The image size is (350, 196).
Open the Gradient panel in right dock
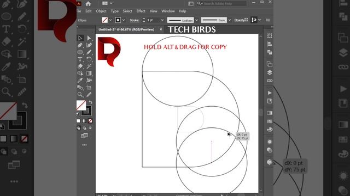[x=270, y=113]
